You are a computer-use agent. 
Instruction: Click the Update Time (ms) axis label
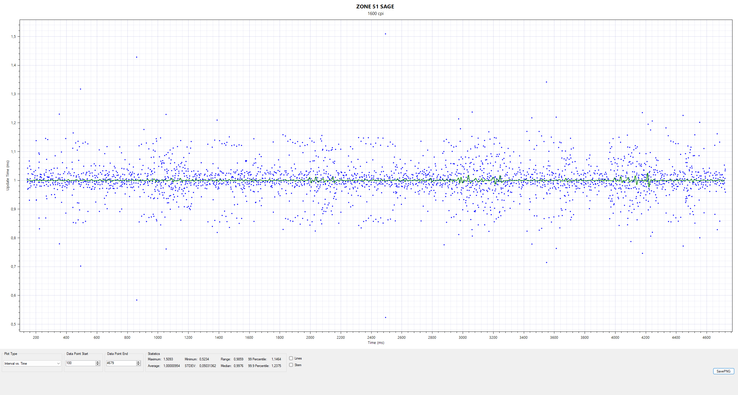pyautogui.click(x=8, y=175)
